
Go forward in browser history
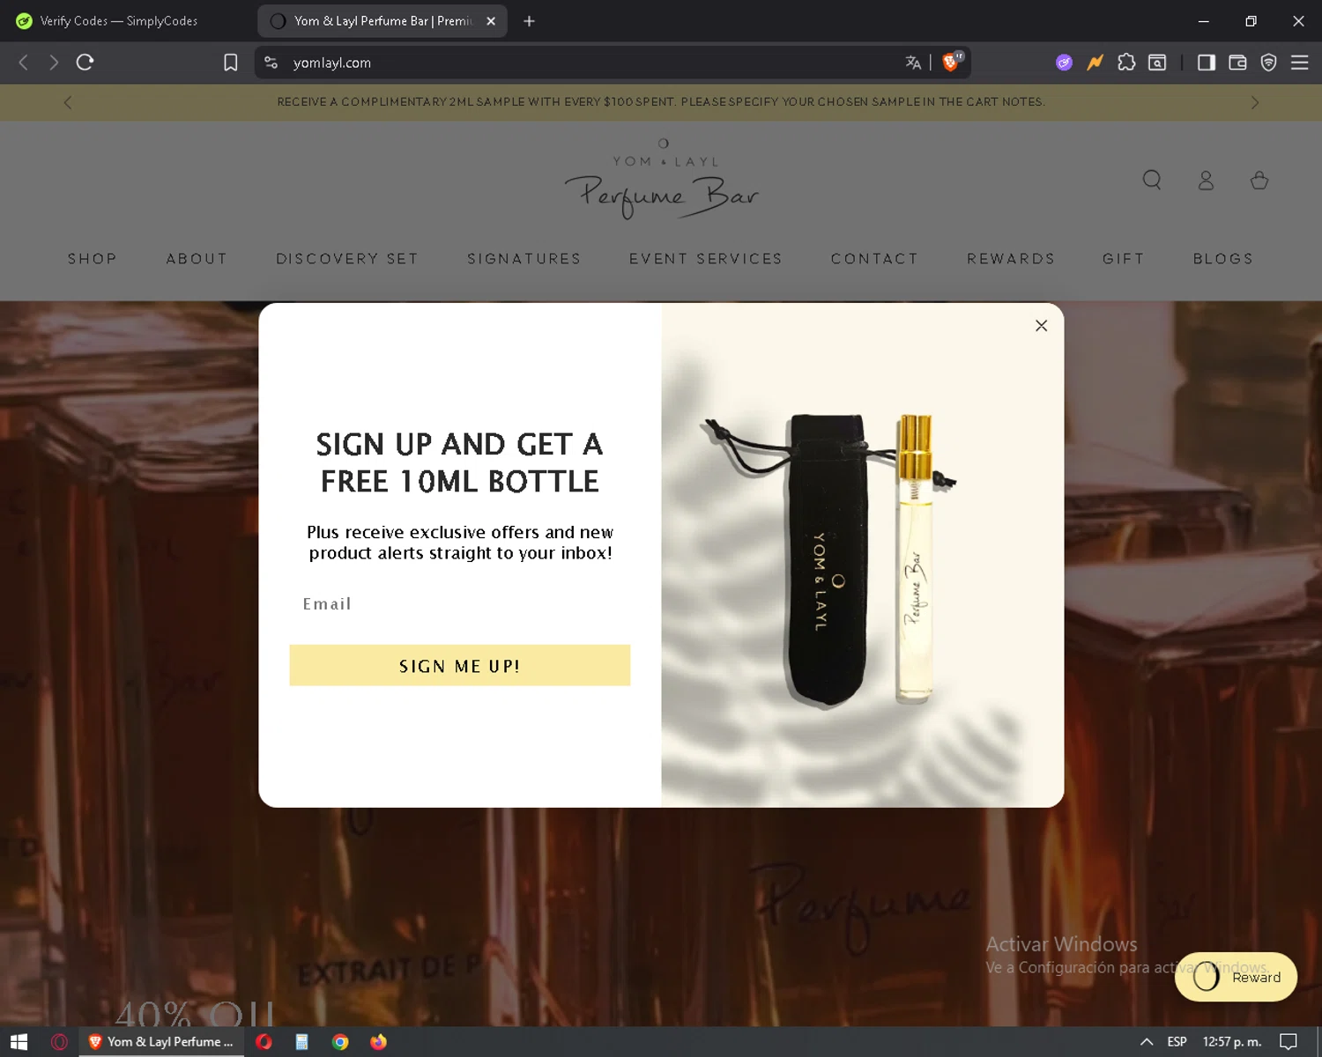[x=54, y=63]
